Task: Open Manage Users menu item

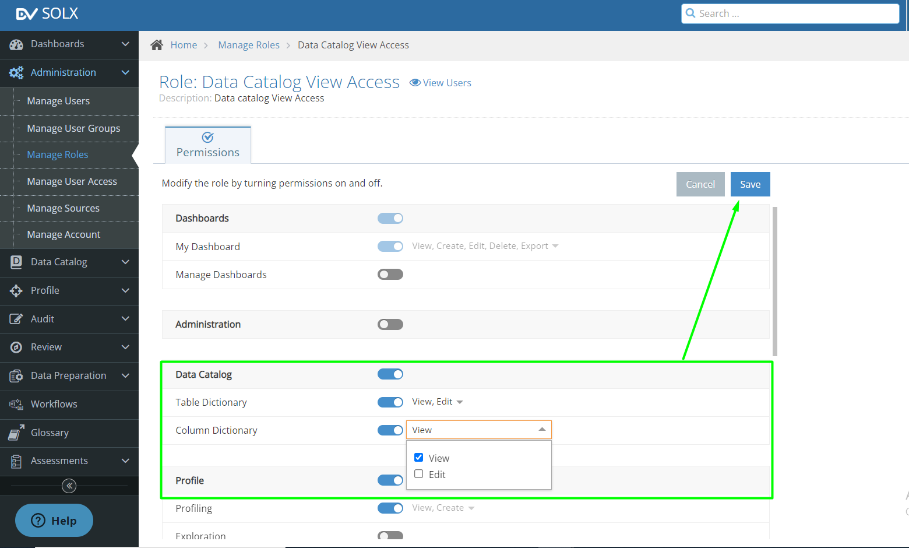Action: point(58,101)
